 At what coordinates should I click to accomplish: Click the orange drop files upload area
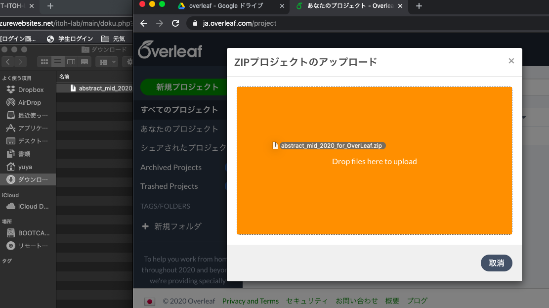[x=374, y=161]
